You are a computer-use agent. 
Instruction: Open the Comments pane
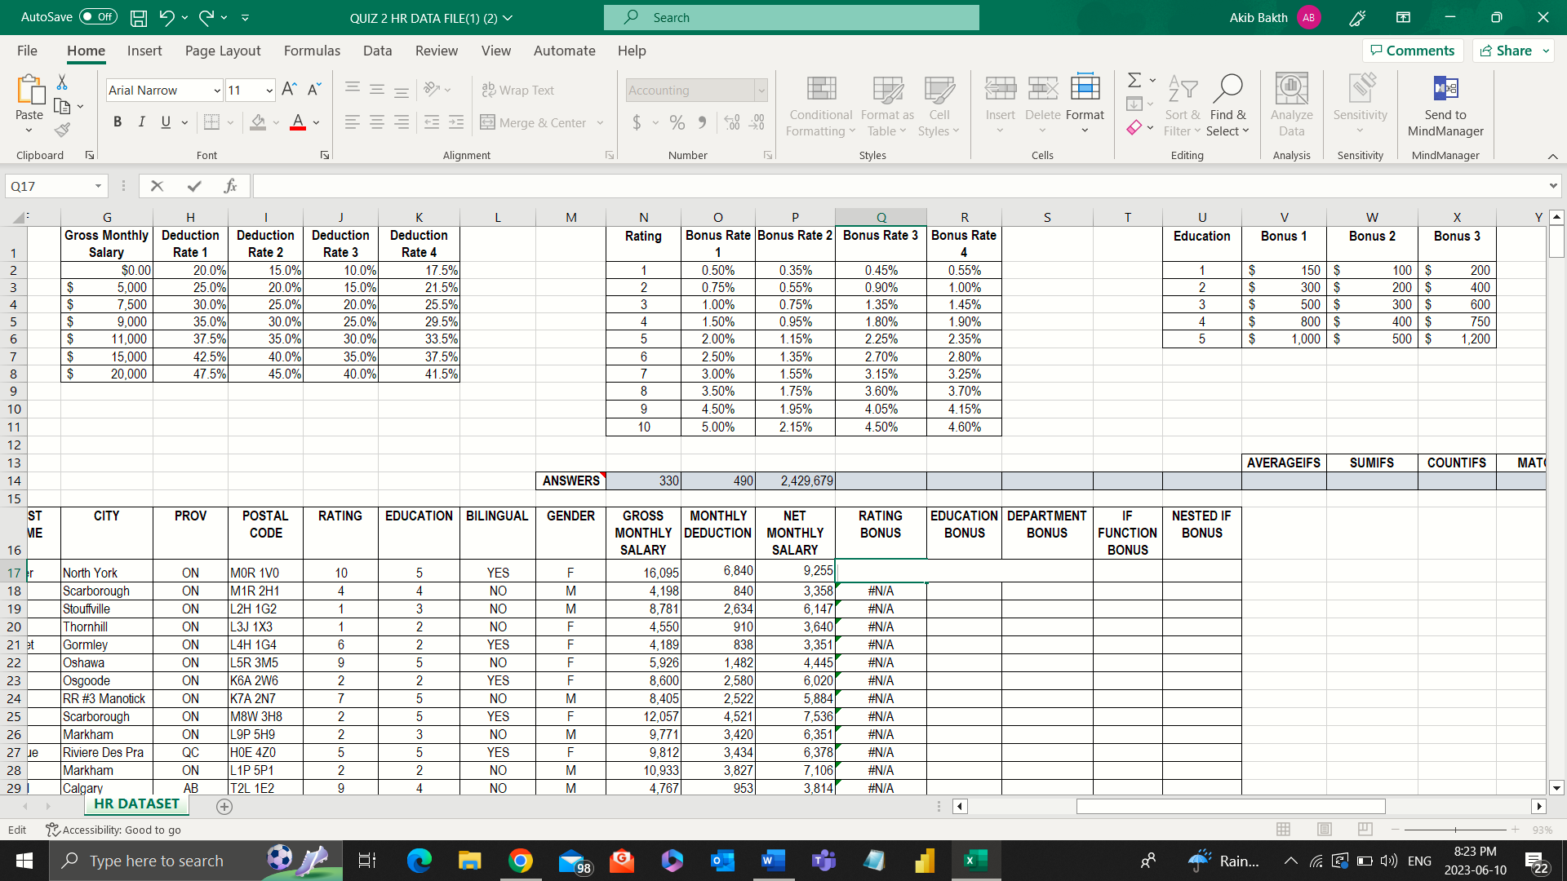click(1413, 51)
